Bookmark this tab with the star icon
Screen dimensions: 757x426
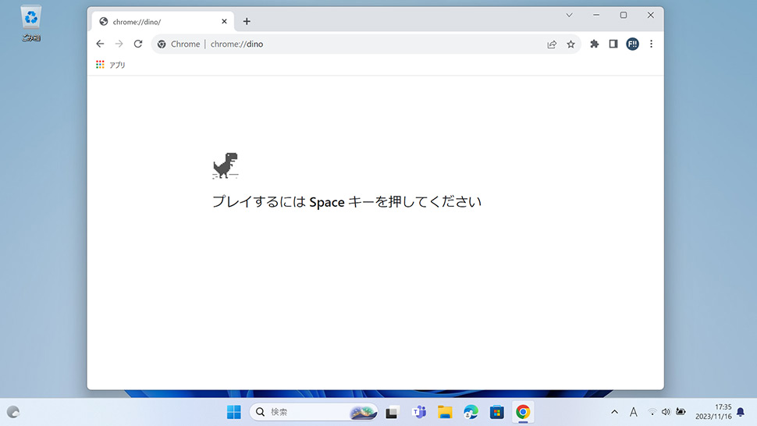[570, 44]
